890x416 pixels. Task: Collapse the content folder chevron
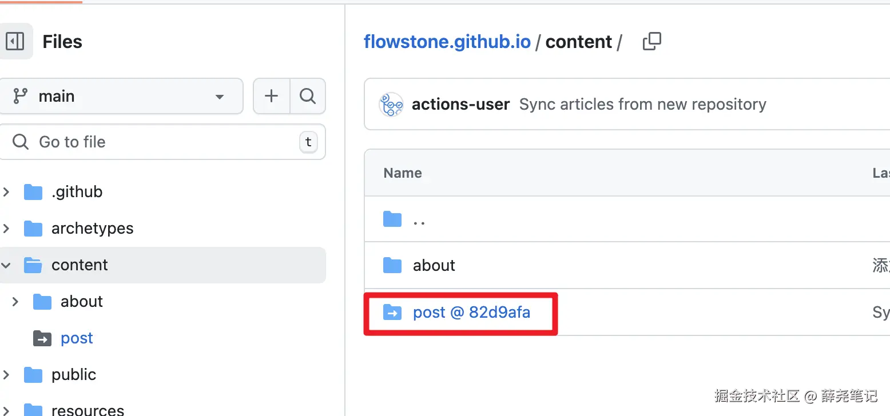6,265
